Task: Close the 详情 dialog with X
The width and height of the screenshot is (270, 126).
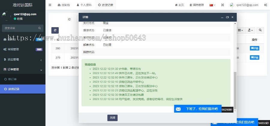Action: 232,17
